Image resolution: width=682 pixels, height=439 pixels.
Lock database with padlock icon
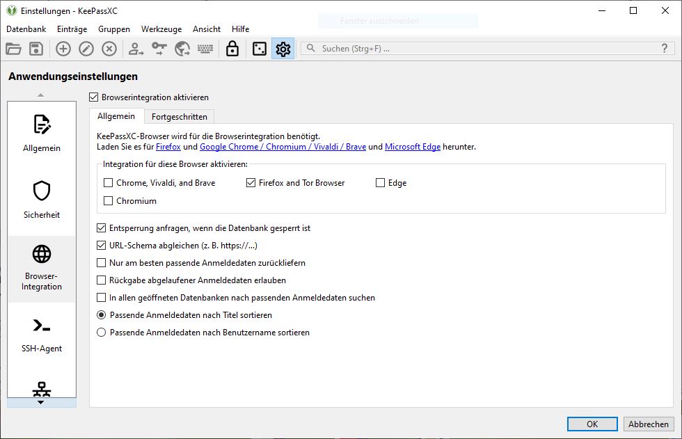click(232, 49)
